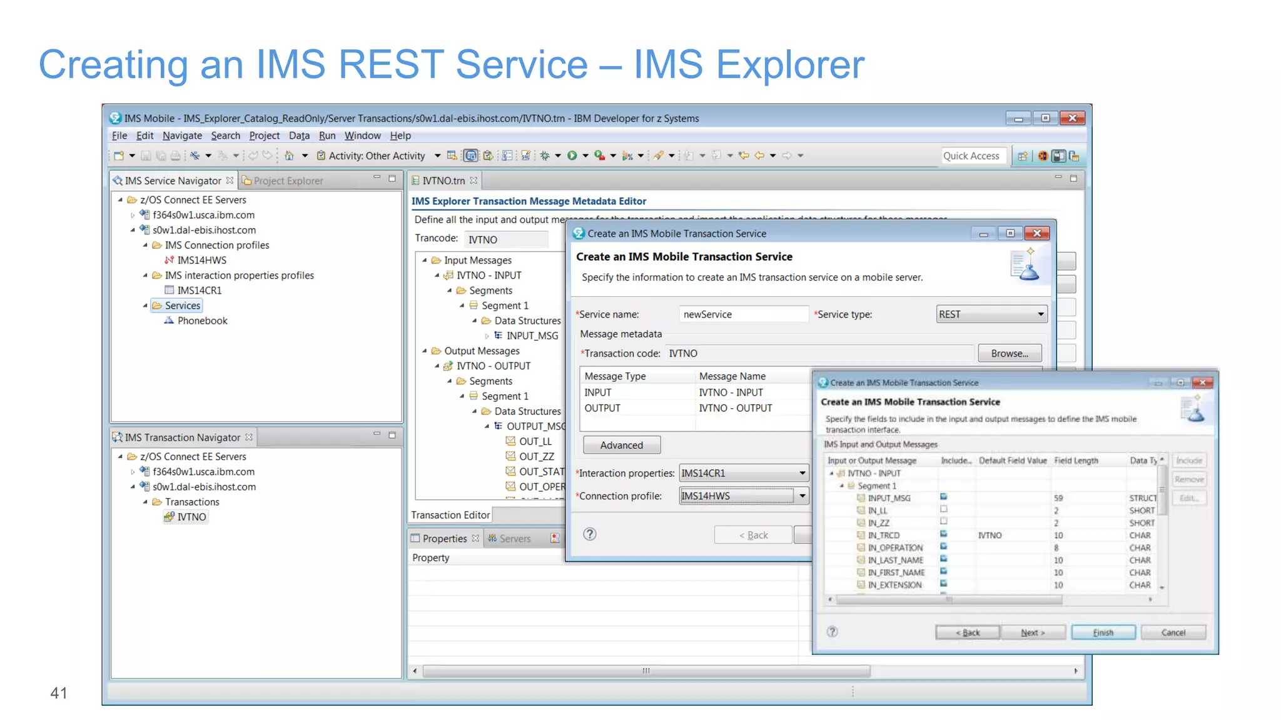The height and width of the screenshot is (720, 1281).
Task: Click the IVTNO transaction icon in Transaction Navigator
Action: (x=169, y=517)
